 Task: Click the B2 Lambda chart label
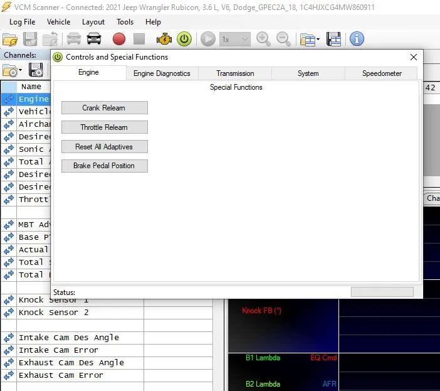(x=263, y=384)
